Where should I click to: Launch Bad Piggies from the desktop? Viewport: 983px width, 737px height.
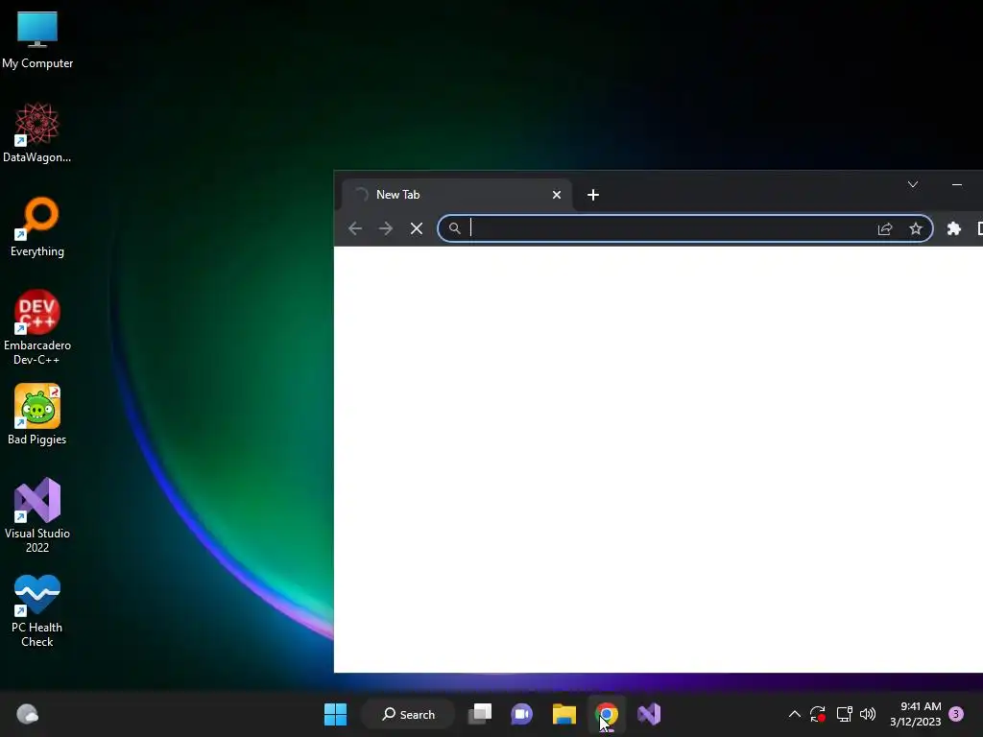point(37,415)
